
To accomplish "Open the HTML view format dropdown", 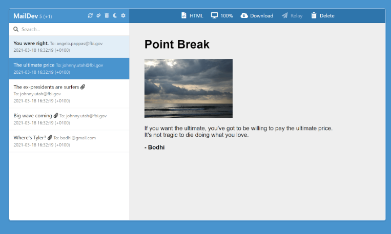I will coord(192,16).
